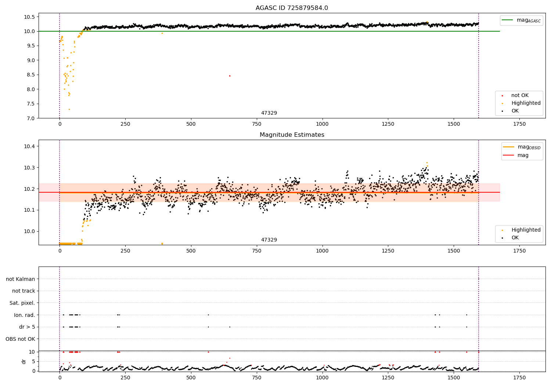
Task: Select the "Sat. pixel." row label
Action: 22,303
